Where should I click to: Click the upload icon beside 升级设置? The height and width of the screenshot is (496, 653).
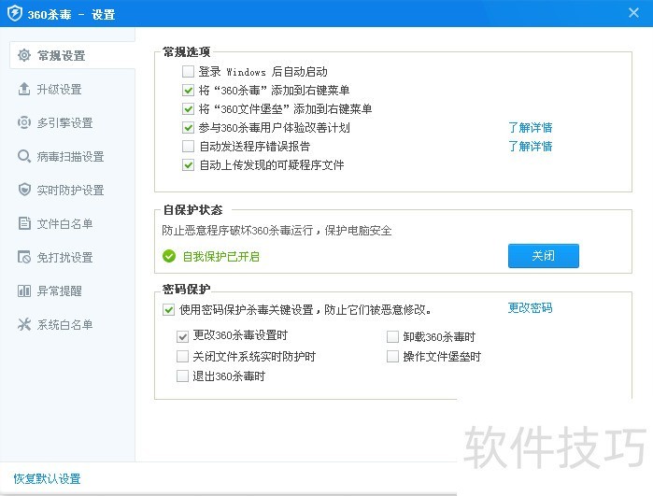[24, 89]
